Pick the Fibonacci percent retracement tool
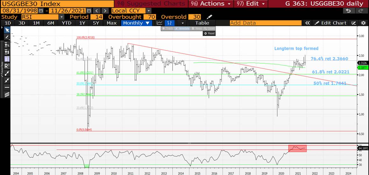369x175 pixels. (7, 45)
